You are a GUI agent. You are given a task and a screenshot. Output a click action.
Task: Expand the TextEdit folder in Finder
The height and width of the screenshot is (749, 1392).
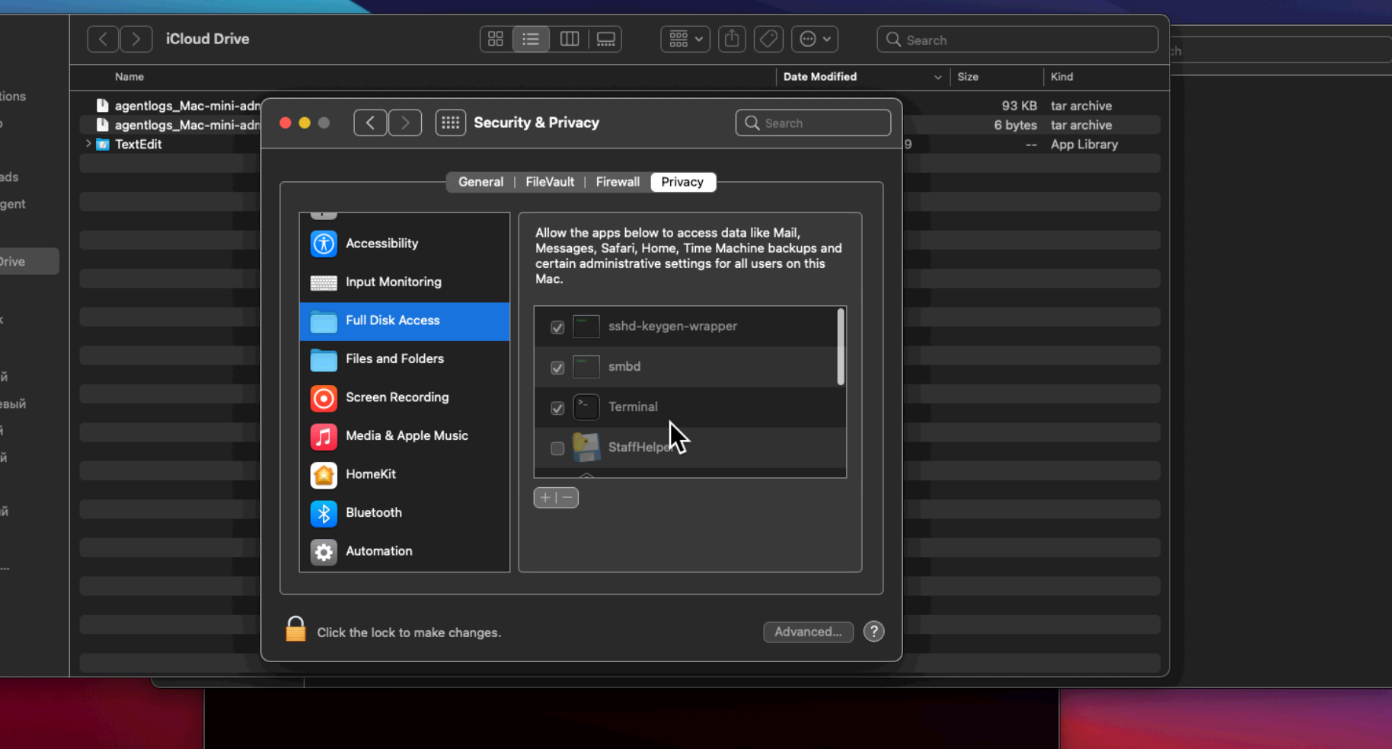pos(88,143)
